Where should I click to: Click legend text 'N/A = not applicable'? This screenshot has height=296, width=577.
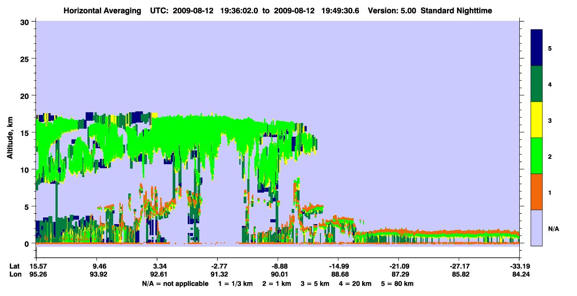click(x=175, y=284)
